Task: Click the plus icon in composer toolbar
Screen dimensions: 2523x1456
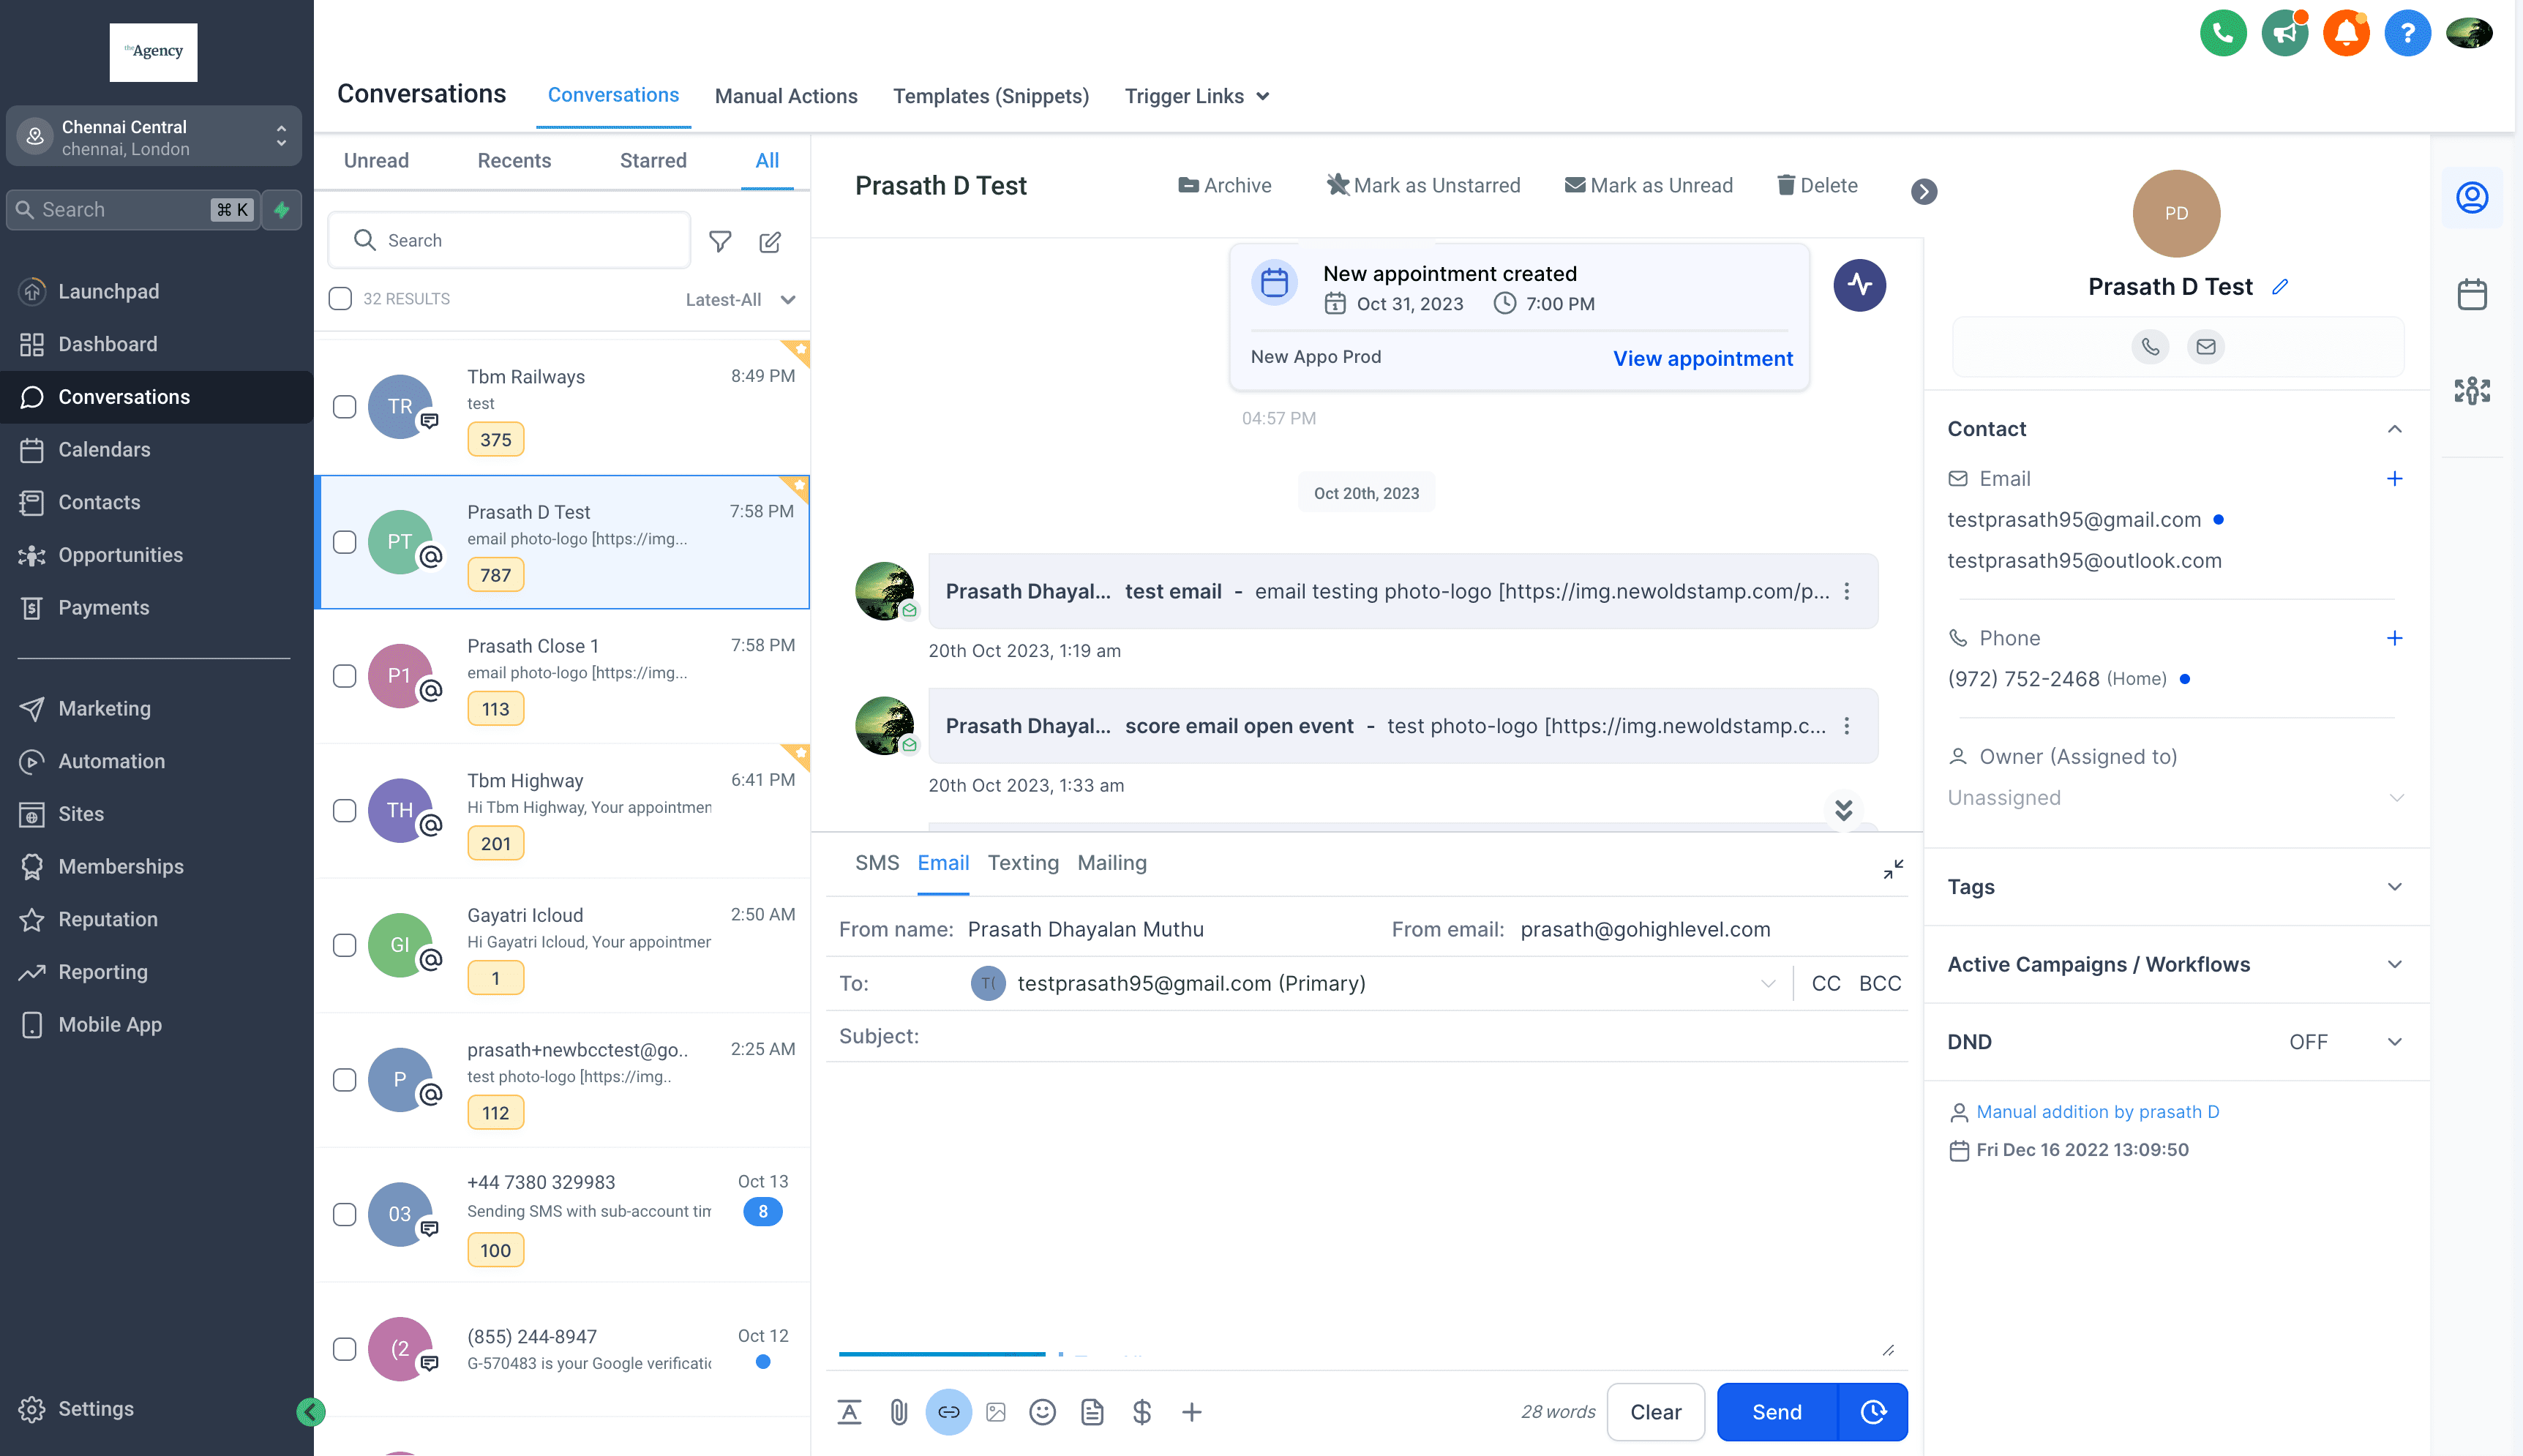Action: 1191,1412
